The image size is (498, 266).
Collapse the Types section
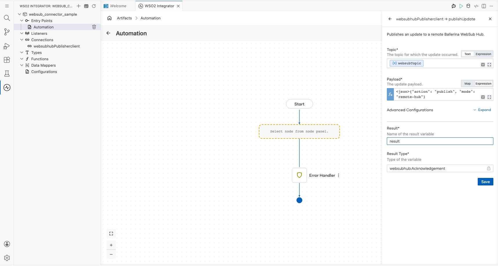[22, 52]
